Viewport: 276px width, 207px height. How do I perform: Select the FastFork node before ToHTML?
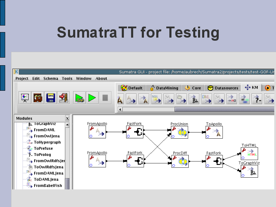(214, 161)
